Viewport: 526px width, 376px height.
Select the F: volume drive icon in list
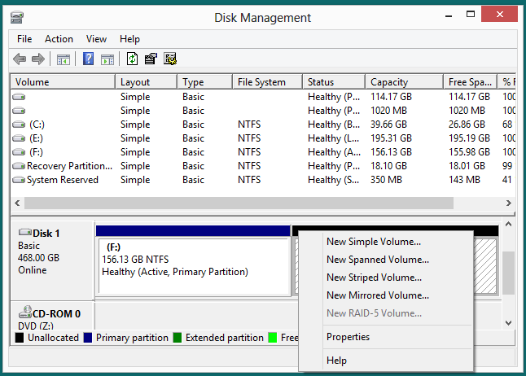(x=19, y=152)
